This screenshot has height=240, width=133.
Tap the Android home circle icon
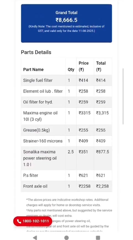[x=66, y=237]
